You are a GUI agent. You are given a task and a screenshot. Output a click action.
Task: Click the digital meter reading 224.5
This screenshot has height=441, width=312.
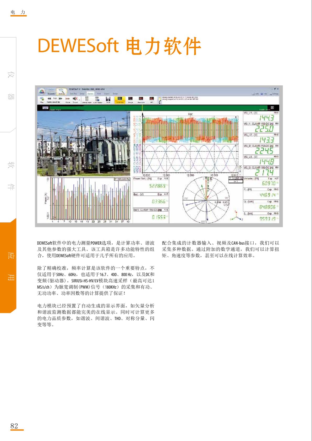coord(265,151)
